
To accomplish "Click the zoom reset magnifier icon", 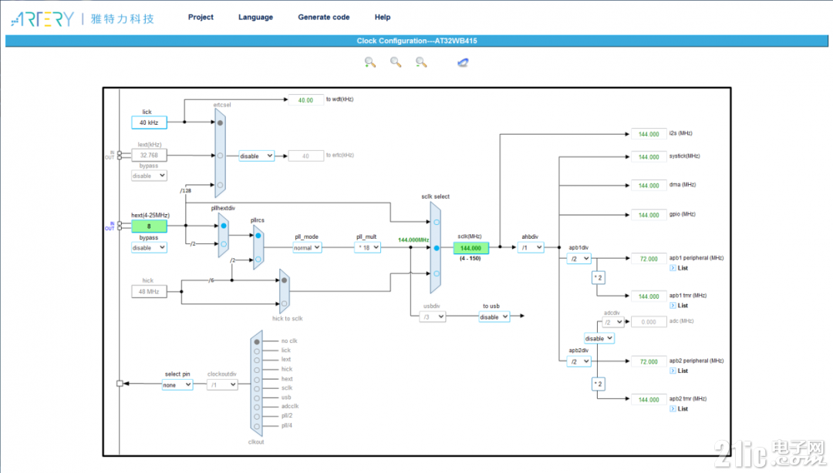I will [396, 62].
